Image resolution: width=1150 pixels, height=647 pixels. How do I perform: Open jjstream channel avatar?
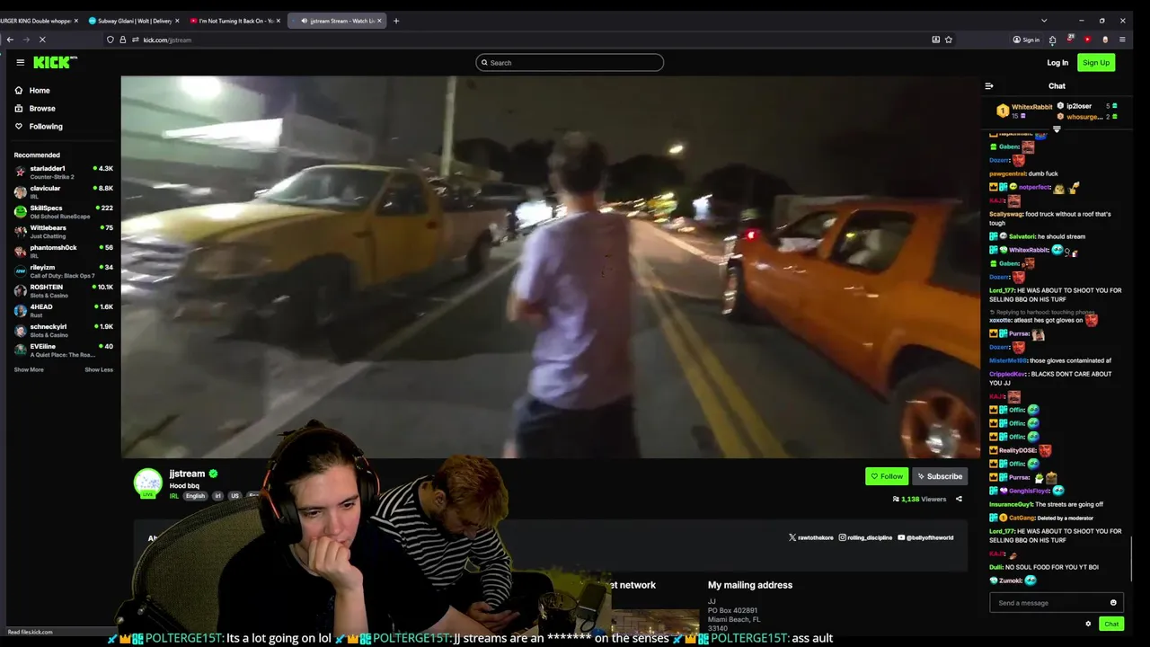click(x=148, y=483)
